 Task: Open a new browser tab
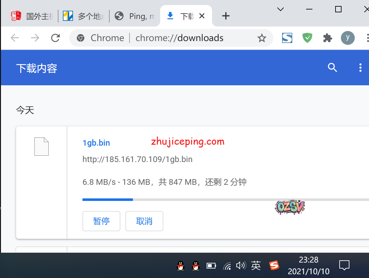tap(226, 16)
